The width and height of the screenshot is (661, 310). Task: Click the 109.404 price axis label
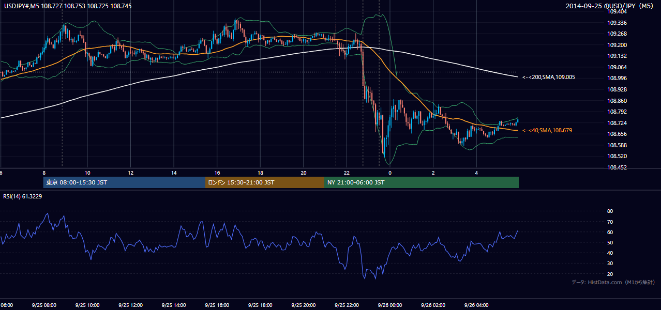click(x=617, y=11)
